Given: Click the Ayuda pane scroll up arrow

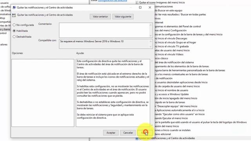Looking at the screenshot, I should point(152,61).
